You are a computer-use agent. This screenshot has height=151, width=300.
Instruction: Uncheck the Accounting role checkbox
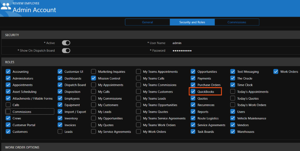8,72
